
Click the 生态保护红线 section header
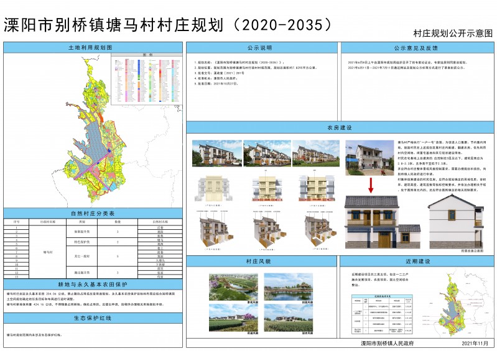93,318
